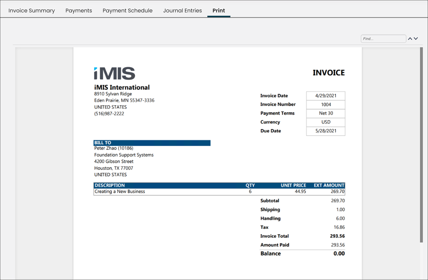
Task: Click phone number (516)987-2222
Action: pyautogui.click(x=109, y=114)
